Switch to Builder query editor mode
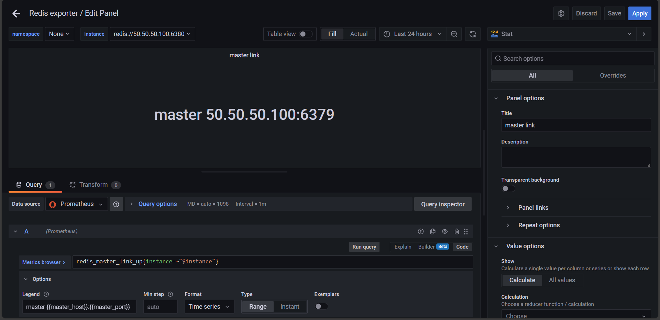Image resolution: width=660 pixels, height=320 pixels. point(433,247)
